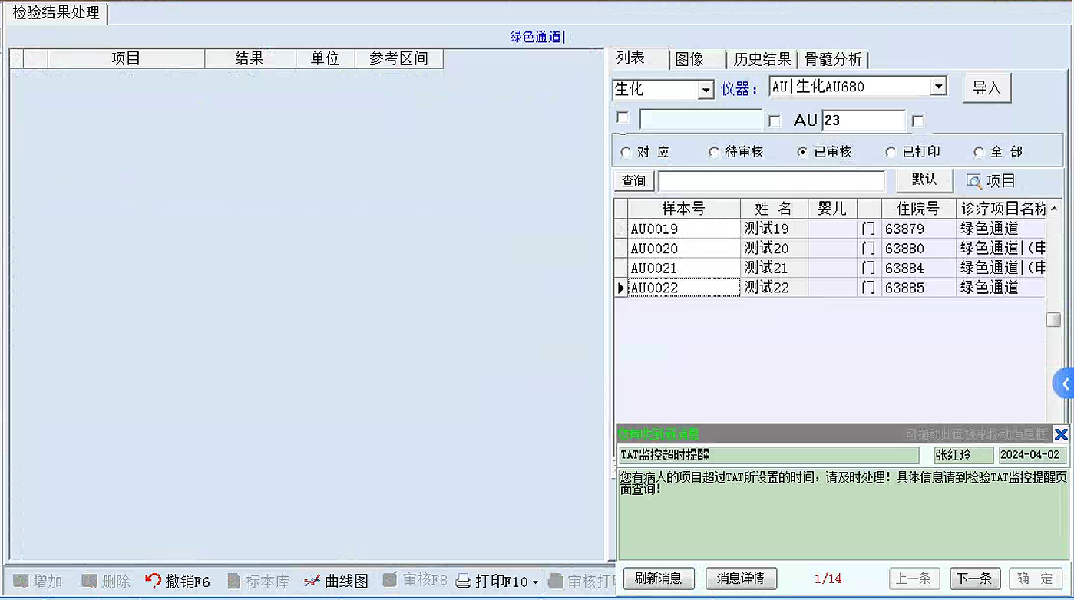This screenshot has height=600, width=1074.
Task: Switch to the 历史结果 tab
Action: point(762,59)
